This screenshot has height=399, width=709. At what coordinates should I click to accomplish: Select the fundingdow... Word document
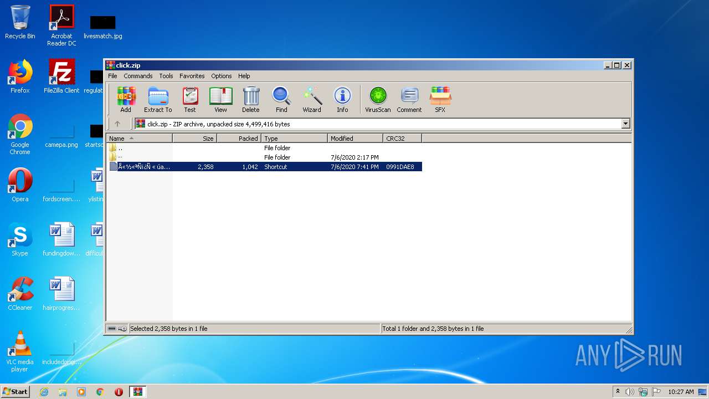tap(61, 239)
